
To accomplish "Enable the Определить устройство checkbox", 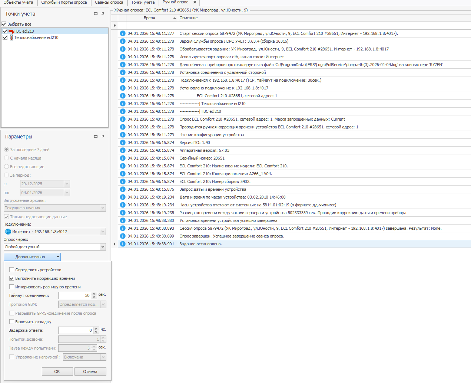I will (x=12, y=270).
